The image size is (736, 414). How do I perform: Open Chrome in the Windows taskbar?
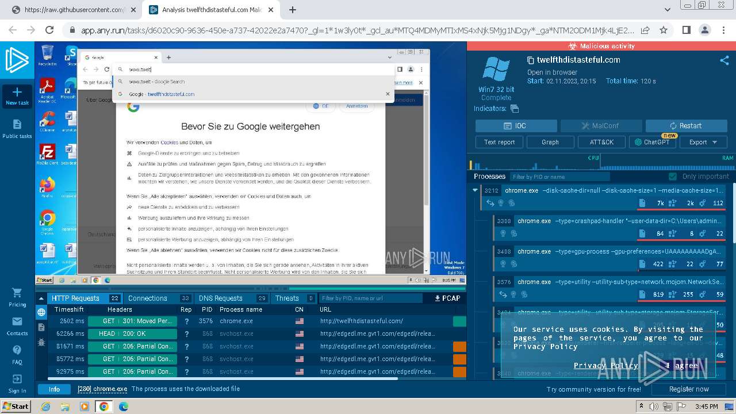(104, 407)
